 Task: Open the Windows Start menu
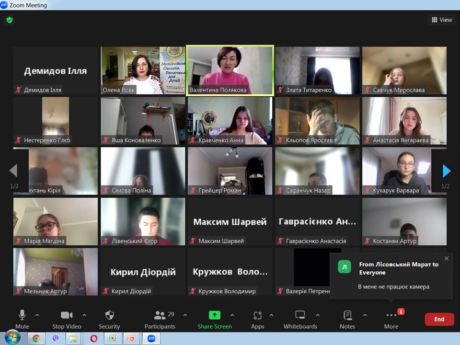tap(12, 338)
